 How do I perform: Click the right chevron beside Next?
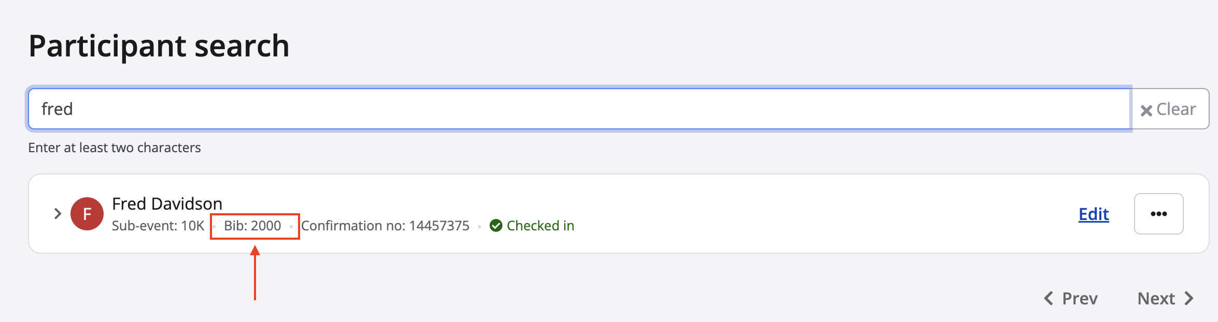pos(1189,298)
